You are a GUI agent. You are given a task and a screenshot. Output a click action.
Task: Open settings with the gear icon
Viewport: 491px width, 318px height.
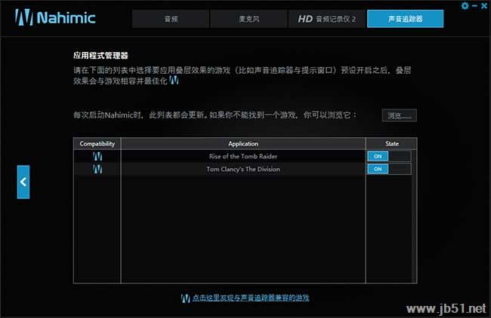(465, 5)
